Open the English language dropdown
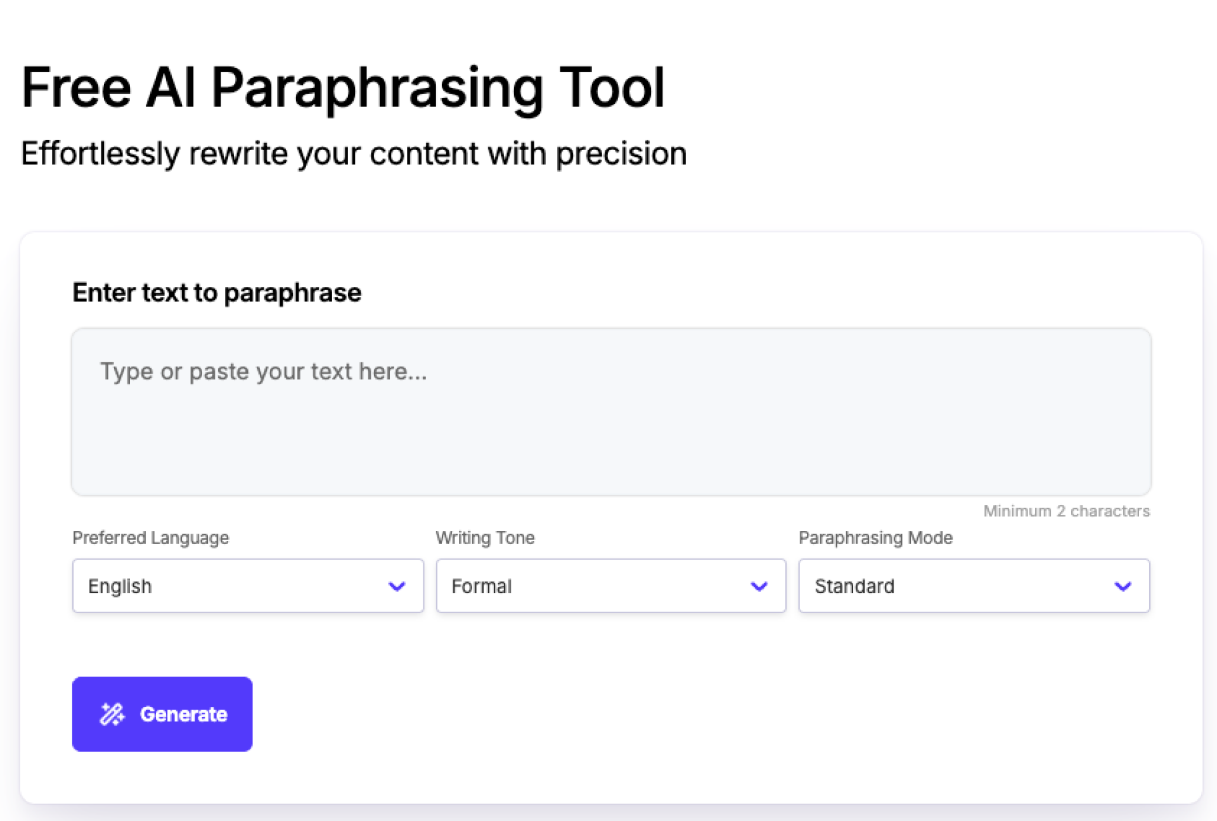 pyautogui.click(x=248, y=585)
